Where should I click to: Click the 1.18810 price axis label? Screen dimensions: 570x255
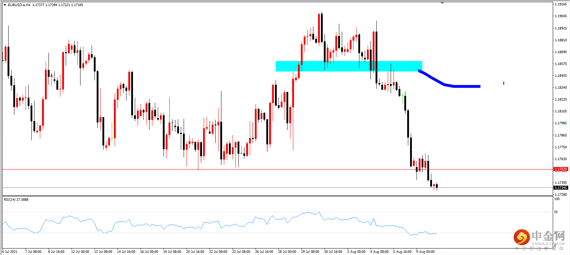click(x=561, y=40)
